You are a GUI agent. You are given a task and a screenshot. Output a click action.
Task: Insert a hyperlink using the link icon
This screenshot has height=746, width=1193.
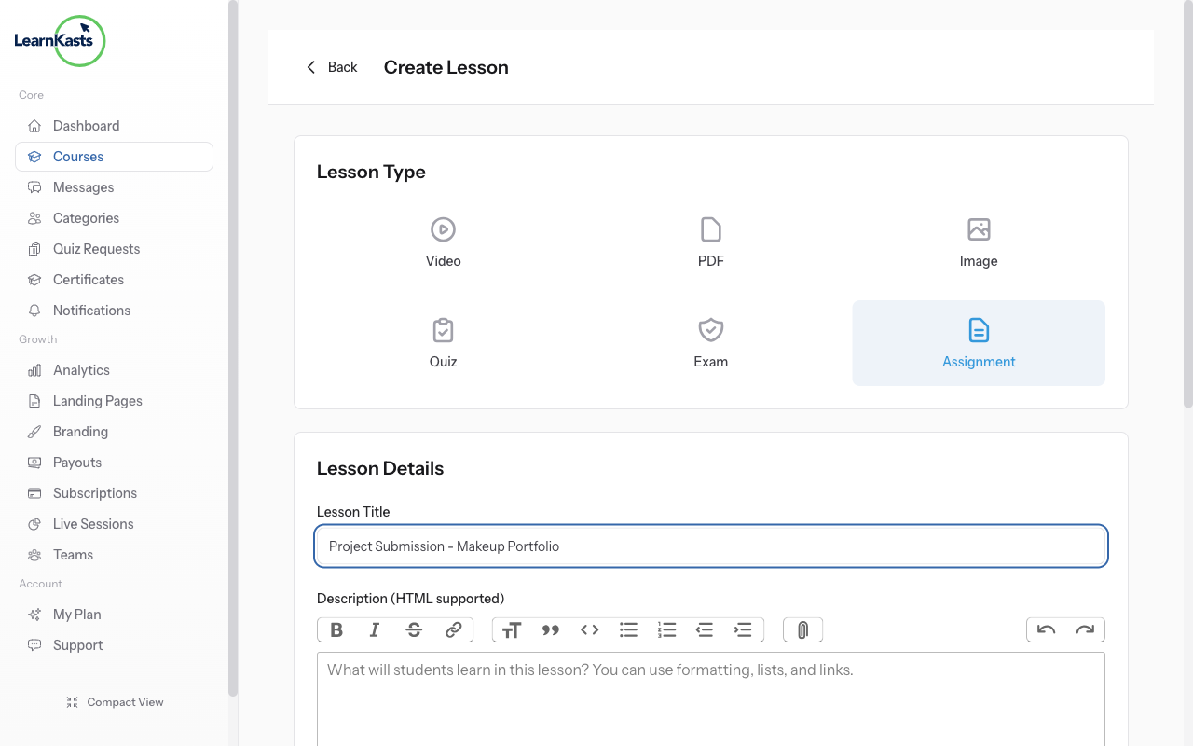(x=454, y=629)
